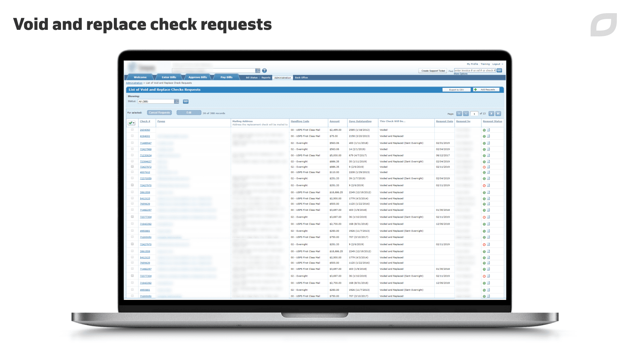
Task: Open document icon for check 72384627
Action: [x=488, y=162]
